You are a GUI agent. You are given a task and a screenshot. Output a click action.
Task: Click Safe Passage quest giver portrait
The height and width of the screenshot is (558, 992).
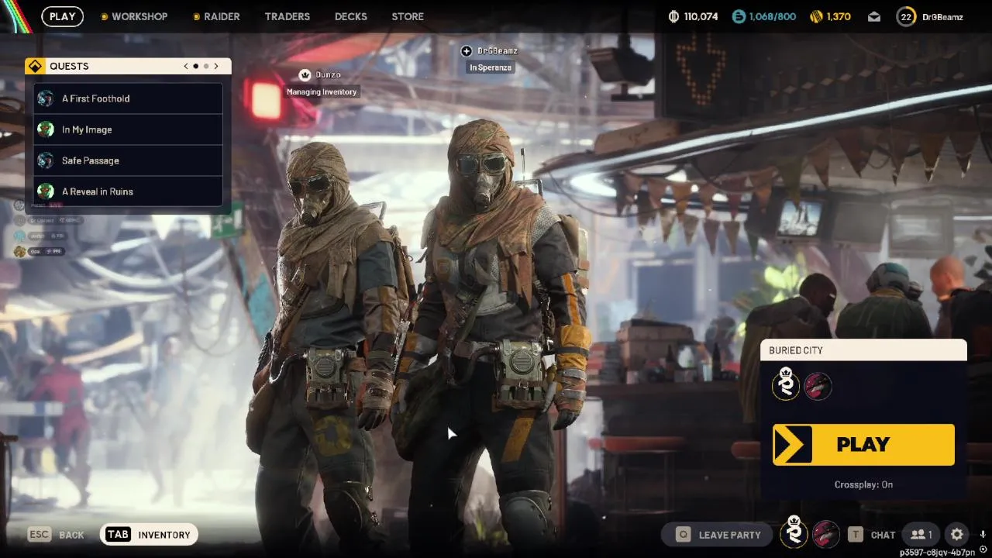46,160
